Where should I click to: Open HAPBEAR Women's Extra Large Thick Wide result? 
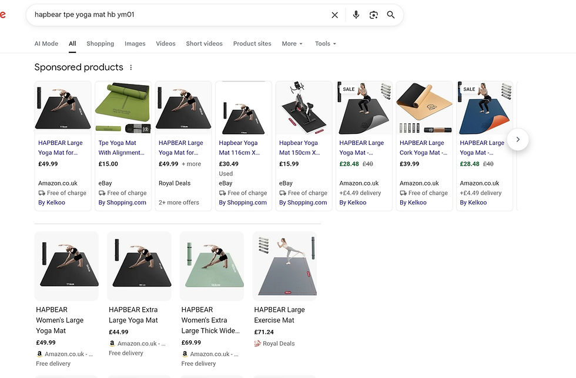pyautogui.click(x=210, y=320)
